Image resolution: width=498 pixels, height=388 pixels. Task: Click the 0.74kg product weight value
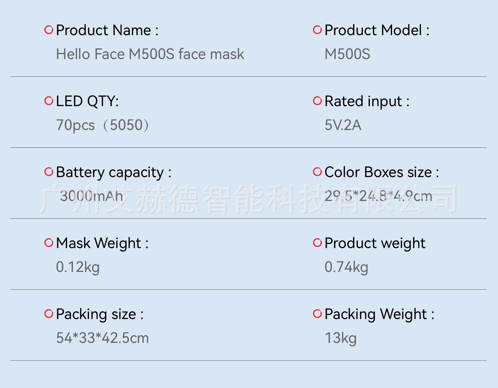click(346, 267)
